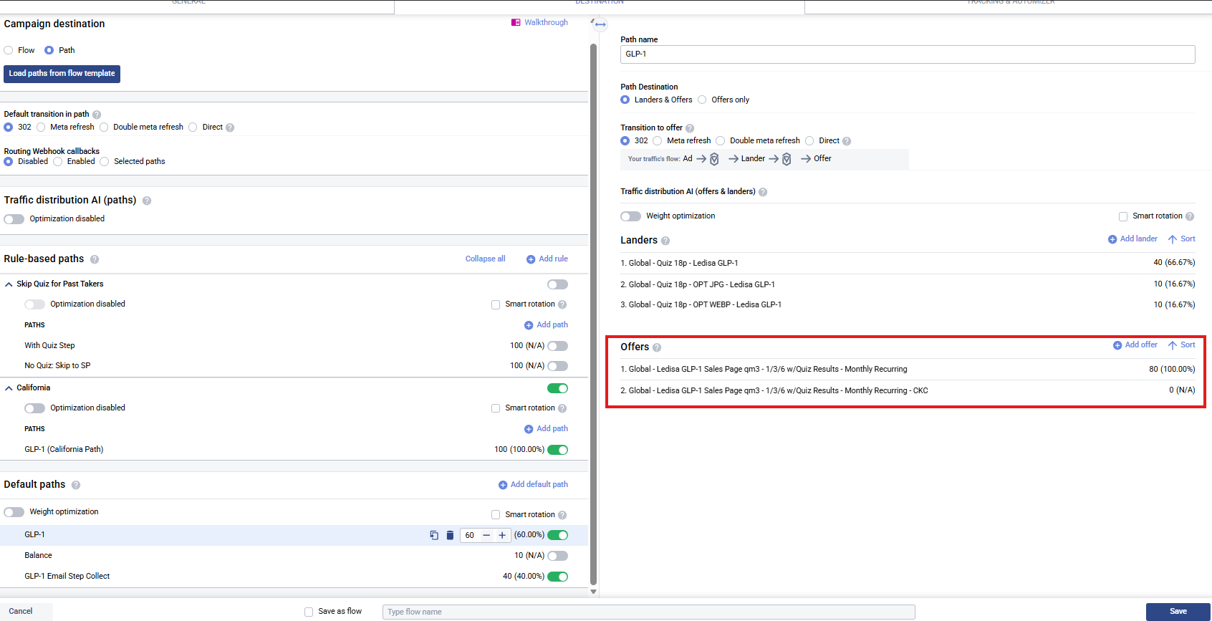Delete the GLP-1 default path

pos(450,535)
